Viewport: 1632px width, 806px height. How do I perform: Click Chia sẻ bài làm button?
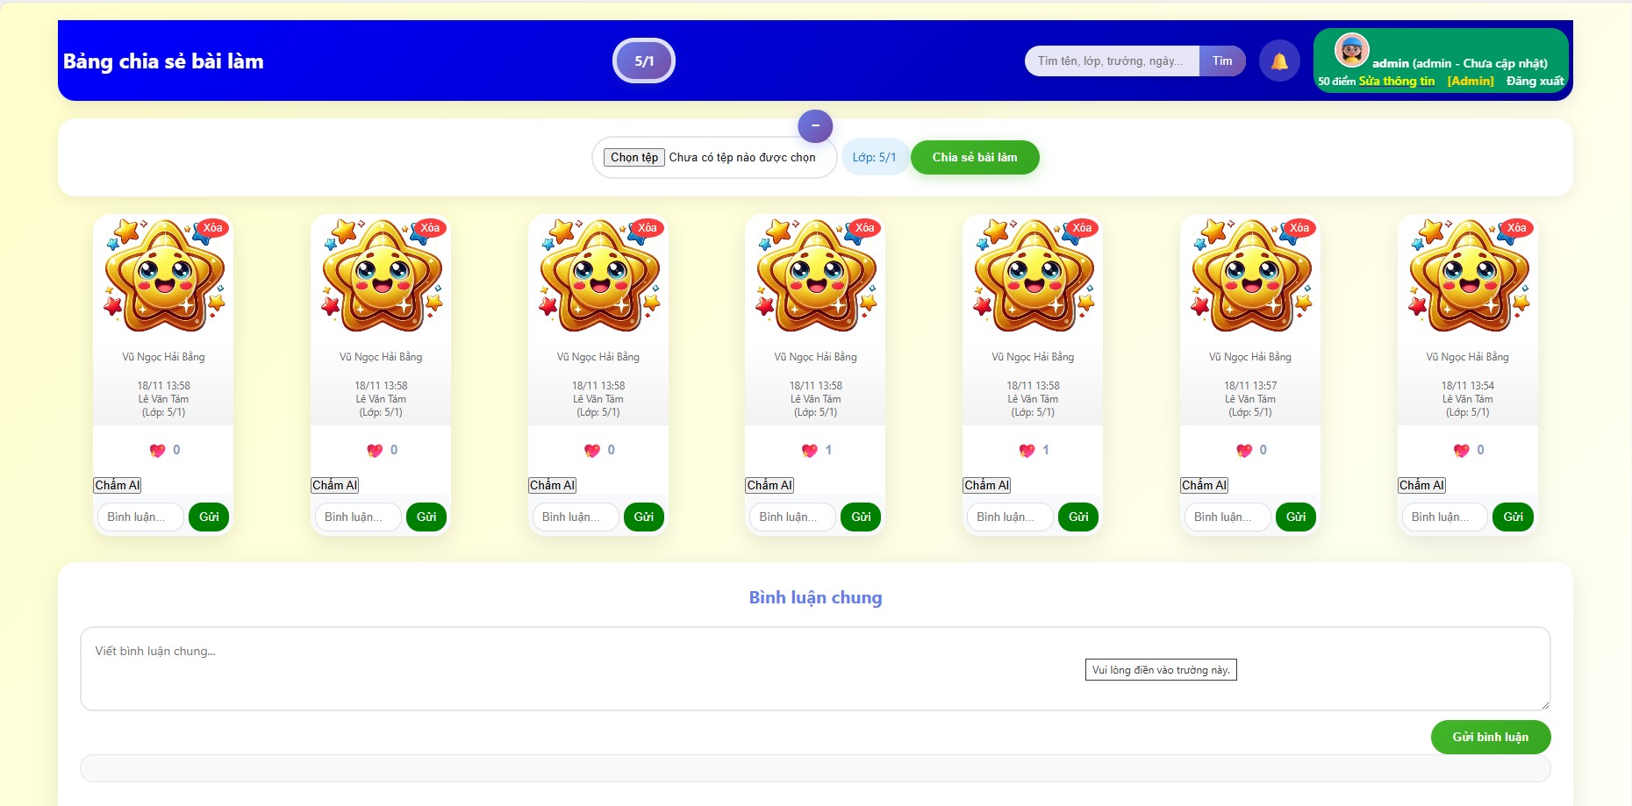pos(975,158)
